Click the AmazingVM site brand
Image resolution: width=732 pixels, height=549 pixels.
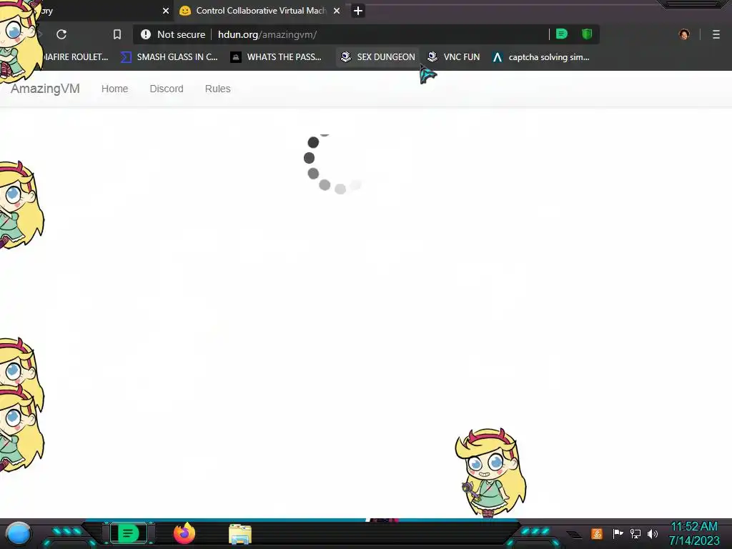pyautogui.click(x=45, y=89)
